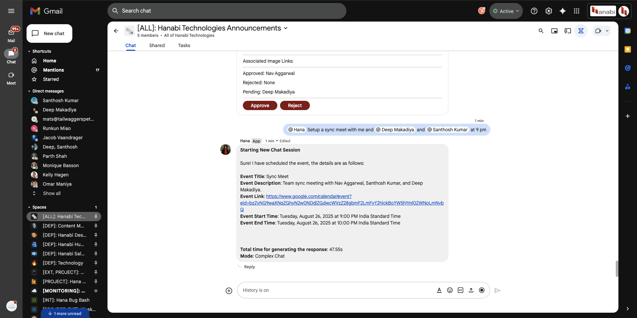Search within this chat space

541,31
